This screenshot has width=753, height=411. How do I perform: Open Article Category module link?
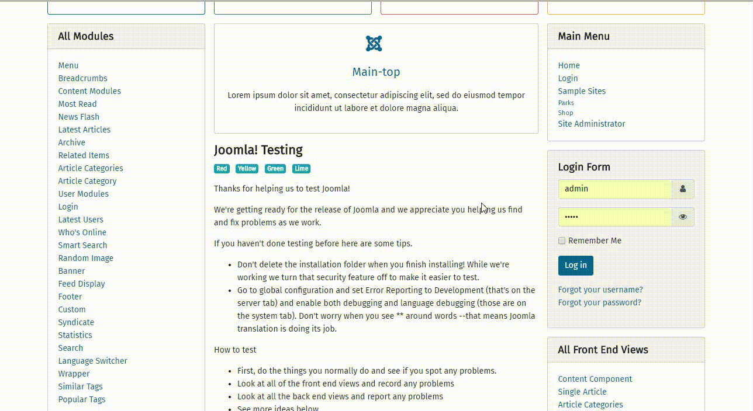pos(88,181)
